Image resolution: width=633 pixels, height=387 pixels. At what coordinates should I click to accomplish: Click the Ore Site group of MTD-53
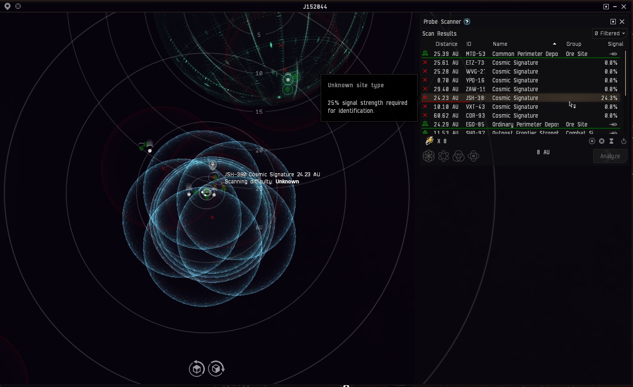pos(577,54)
